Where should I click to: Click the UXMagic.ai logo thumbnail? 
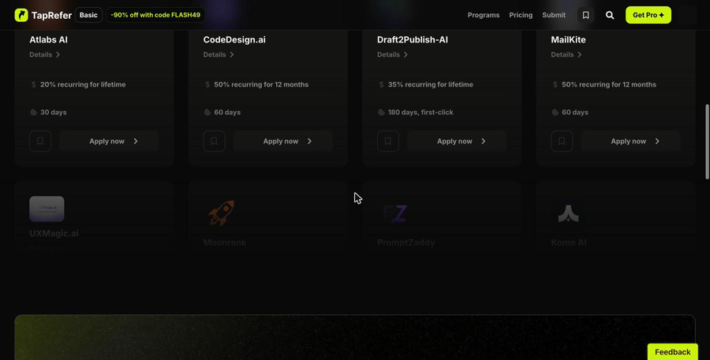pos(47,209)
